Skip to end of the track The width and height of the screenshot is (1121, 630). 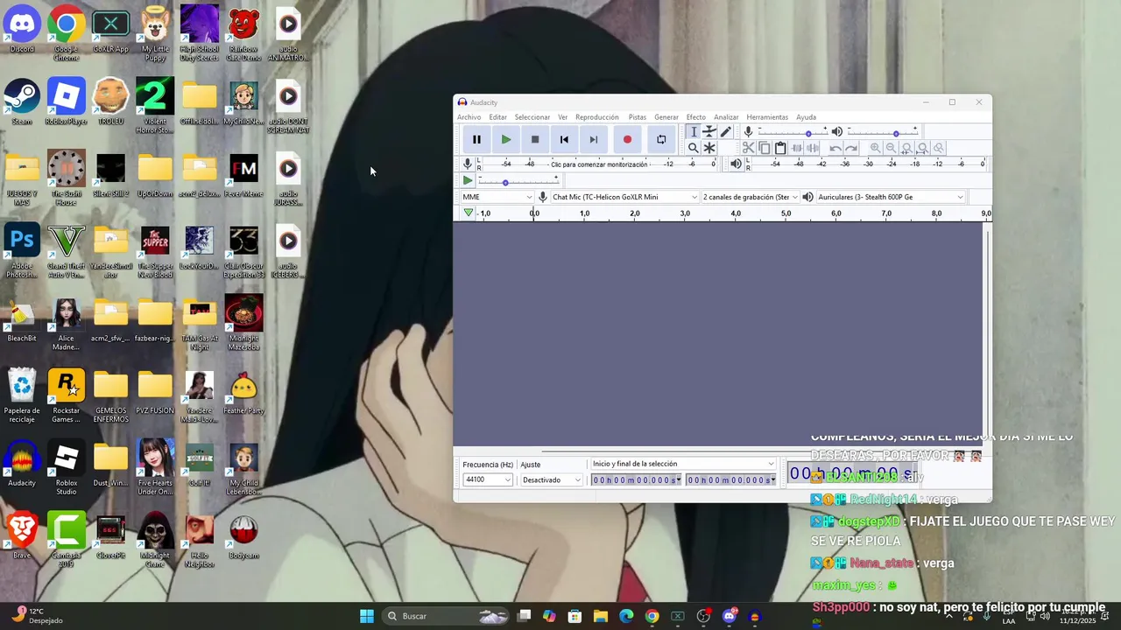tap(594, 139)
